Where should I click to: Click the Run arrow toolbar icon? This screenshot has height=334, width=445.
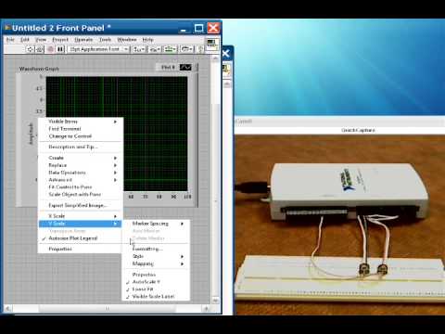[x=30, y=49]
